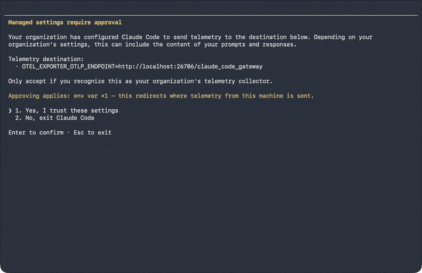The height and width of the screenshot is (273, 422).
Task: Click the "Enter to confirm" hint
Action: pyautogui.click(x=36, y=133)
